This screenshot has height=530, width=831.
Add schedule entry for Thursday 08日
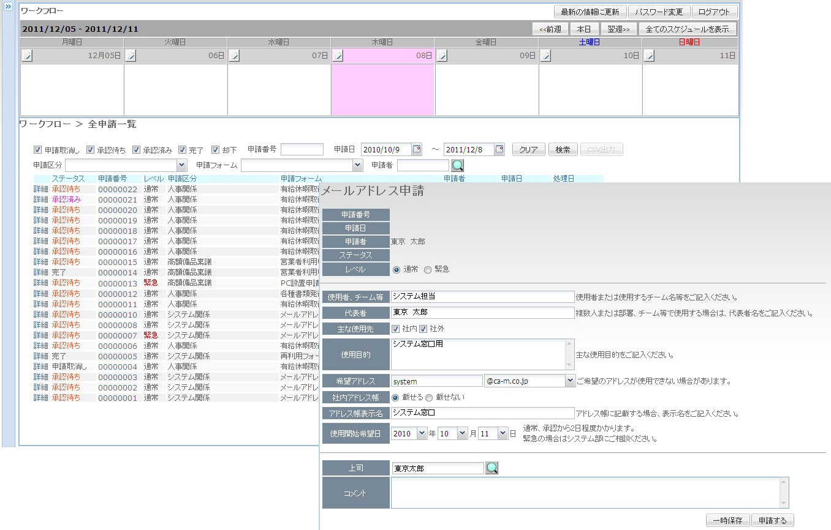pyautogui.click(x=338, y=56)
